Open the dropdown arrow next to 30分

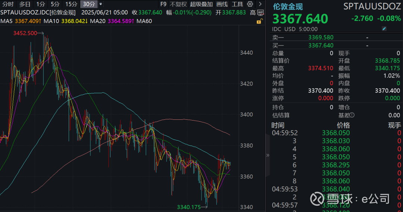tap(100, 4)
